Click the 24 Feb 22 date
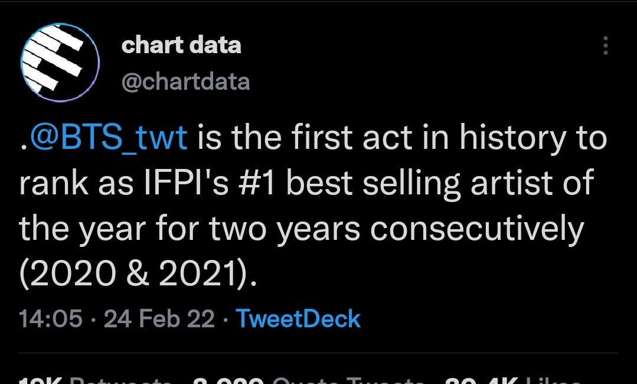This screenshot has height=384, width=637. point(159,318)
